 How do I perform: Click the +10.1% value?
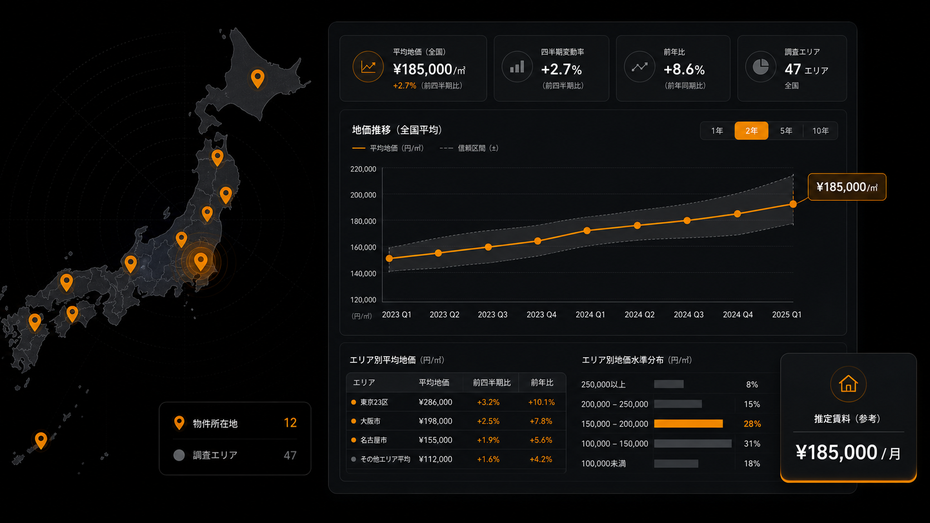[x=541, y=402]
